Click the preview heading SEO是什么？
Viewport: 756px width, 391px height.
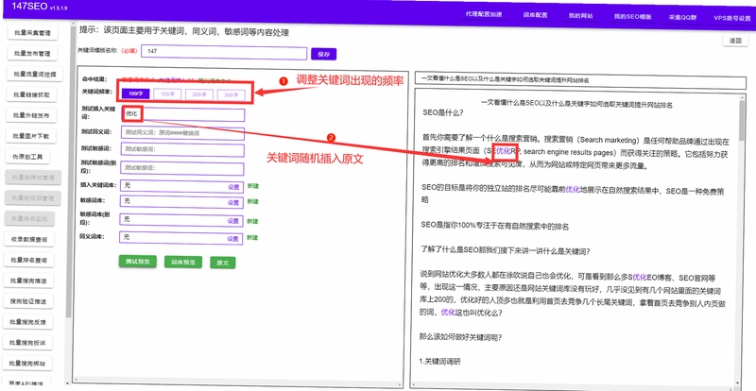coord(442,112)
